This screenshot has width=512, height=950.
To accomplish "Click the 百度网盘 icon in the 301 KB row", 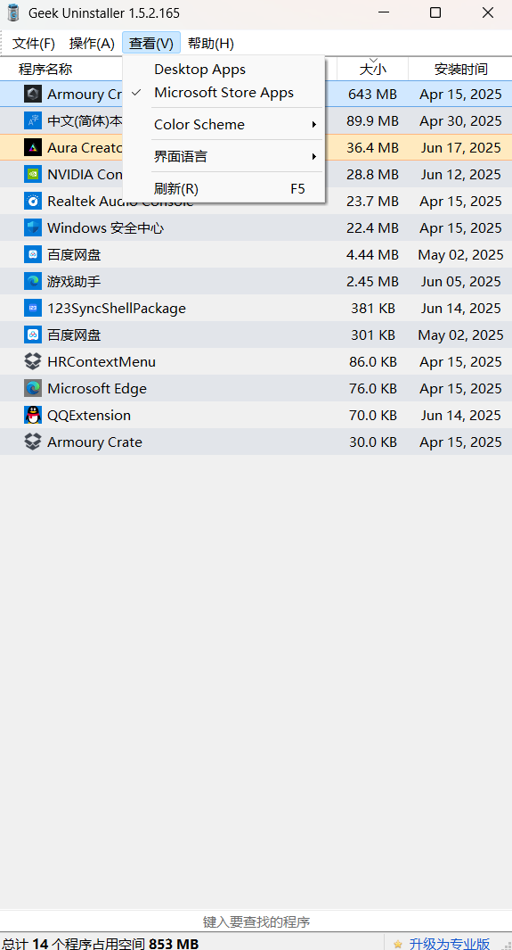I will click(33, 335).
